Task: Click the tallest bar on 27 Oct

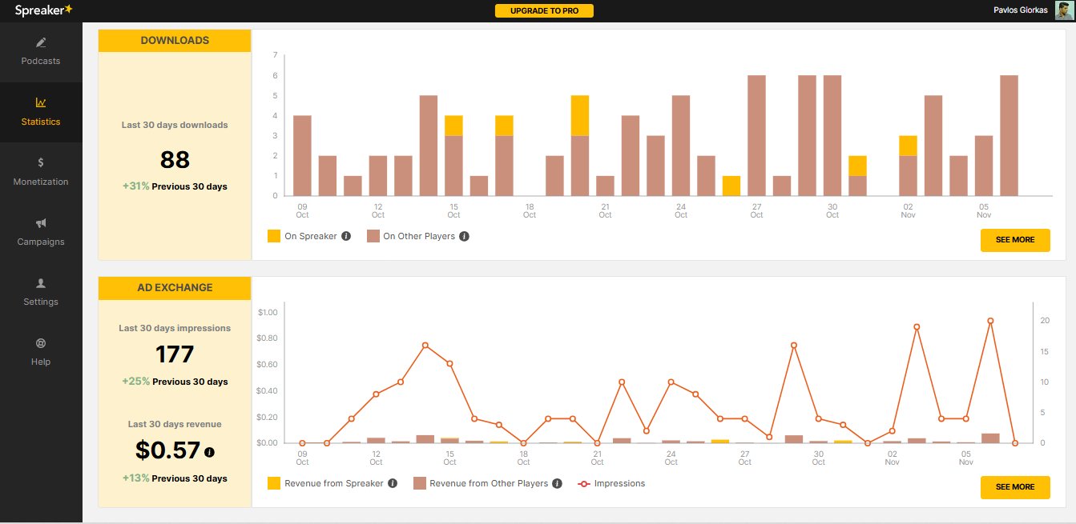Action: (756, 136)
